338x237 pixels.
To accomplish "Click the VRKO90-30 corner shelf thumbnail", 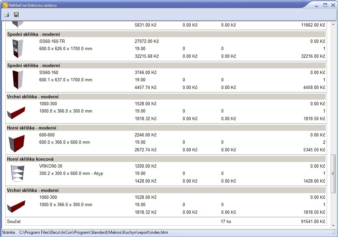I will click(16, 174).
